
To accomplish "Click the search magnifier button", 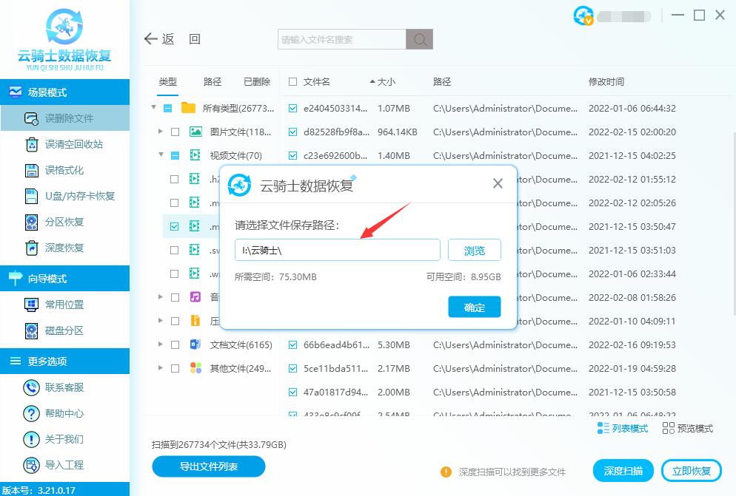I will tap(420, 39).
